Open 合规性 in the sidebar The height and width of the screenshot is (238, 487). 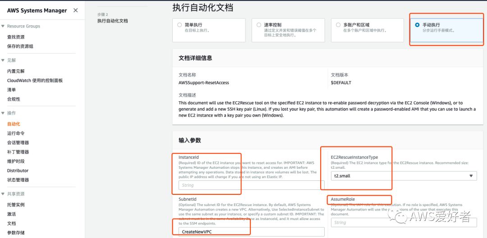click(14, 99)
